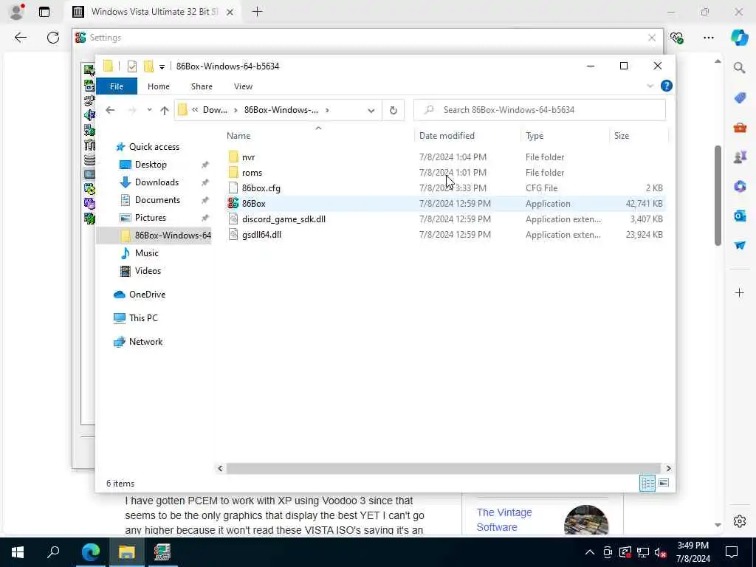Viewport: 756px width, 567px height.
Task: Click the muted volume tray icon
Action: [661, 552]
